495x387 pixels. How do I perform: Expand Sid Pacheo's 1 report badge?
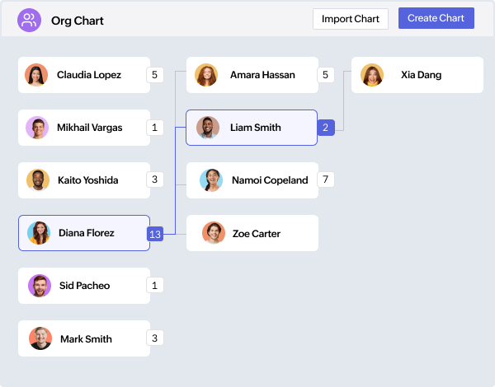(x=155, y=286)
